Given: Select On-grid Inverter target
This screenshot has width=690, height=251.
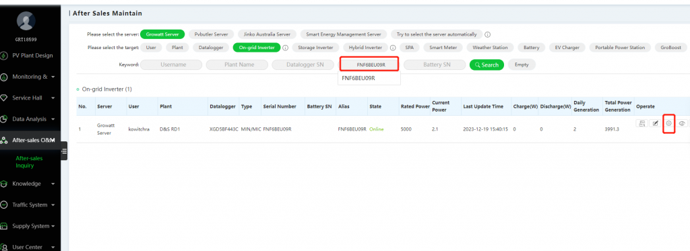Looking at the screenshot, I should [257, 48].
